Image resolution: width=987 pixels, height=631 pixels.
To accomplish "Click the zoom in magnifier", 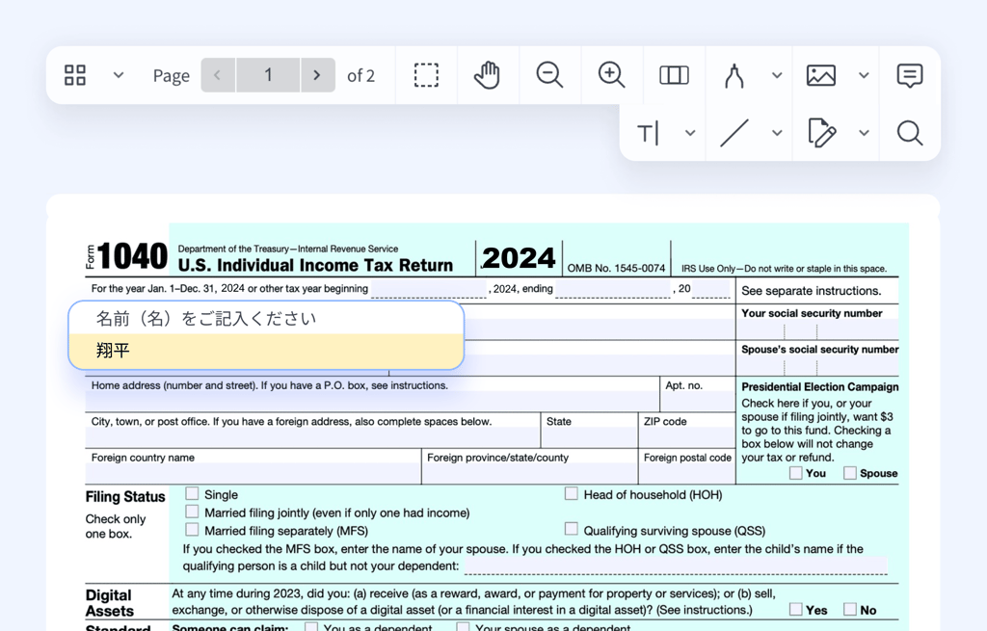I will tap(611, 75).
